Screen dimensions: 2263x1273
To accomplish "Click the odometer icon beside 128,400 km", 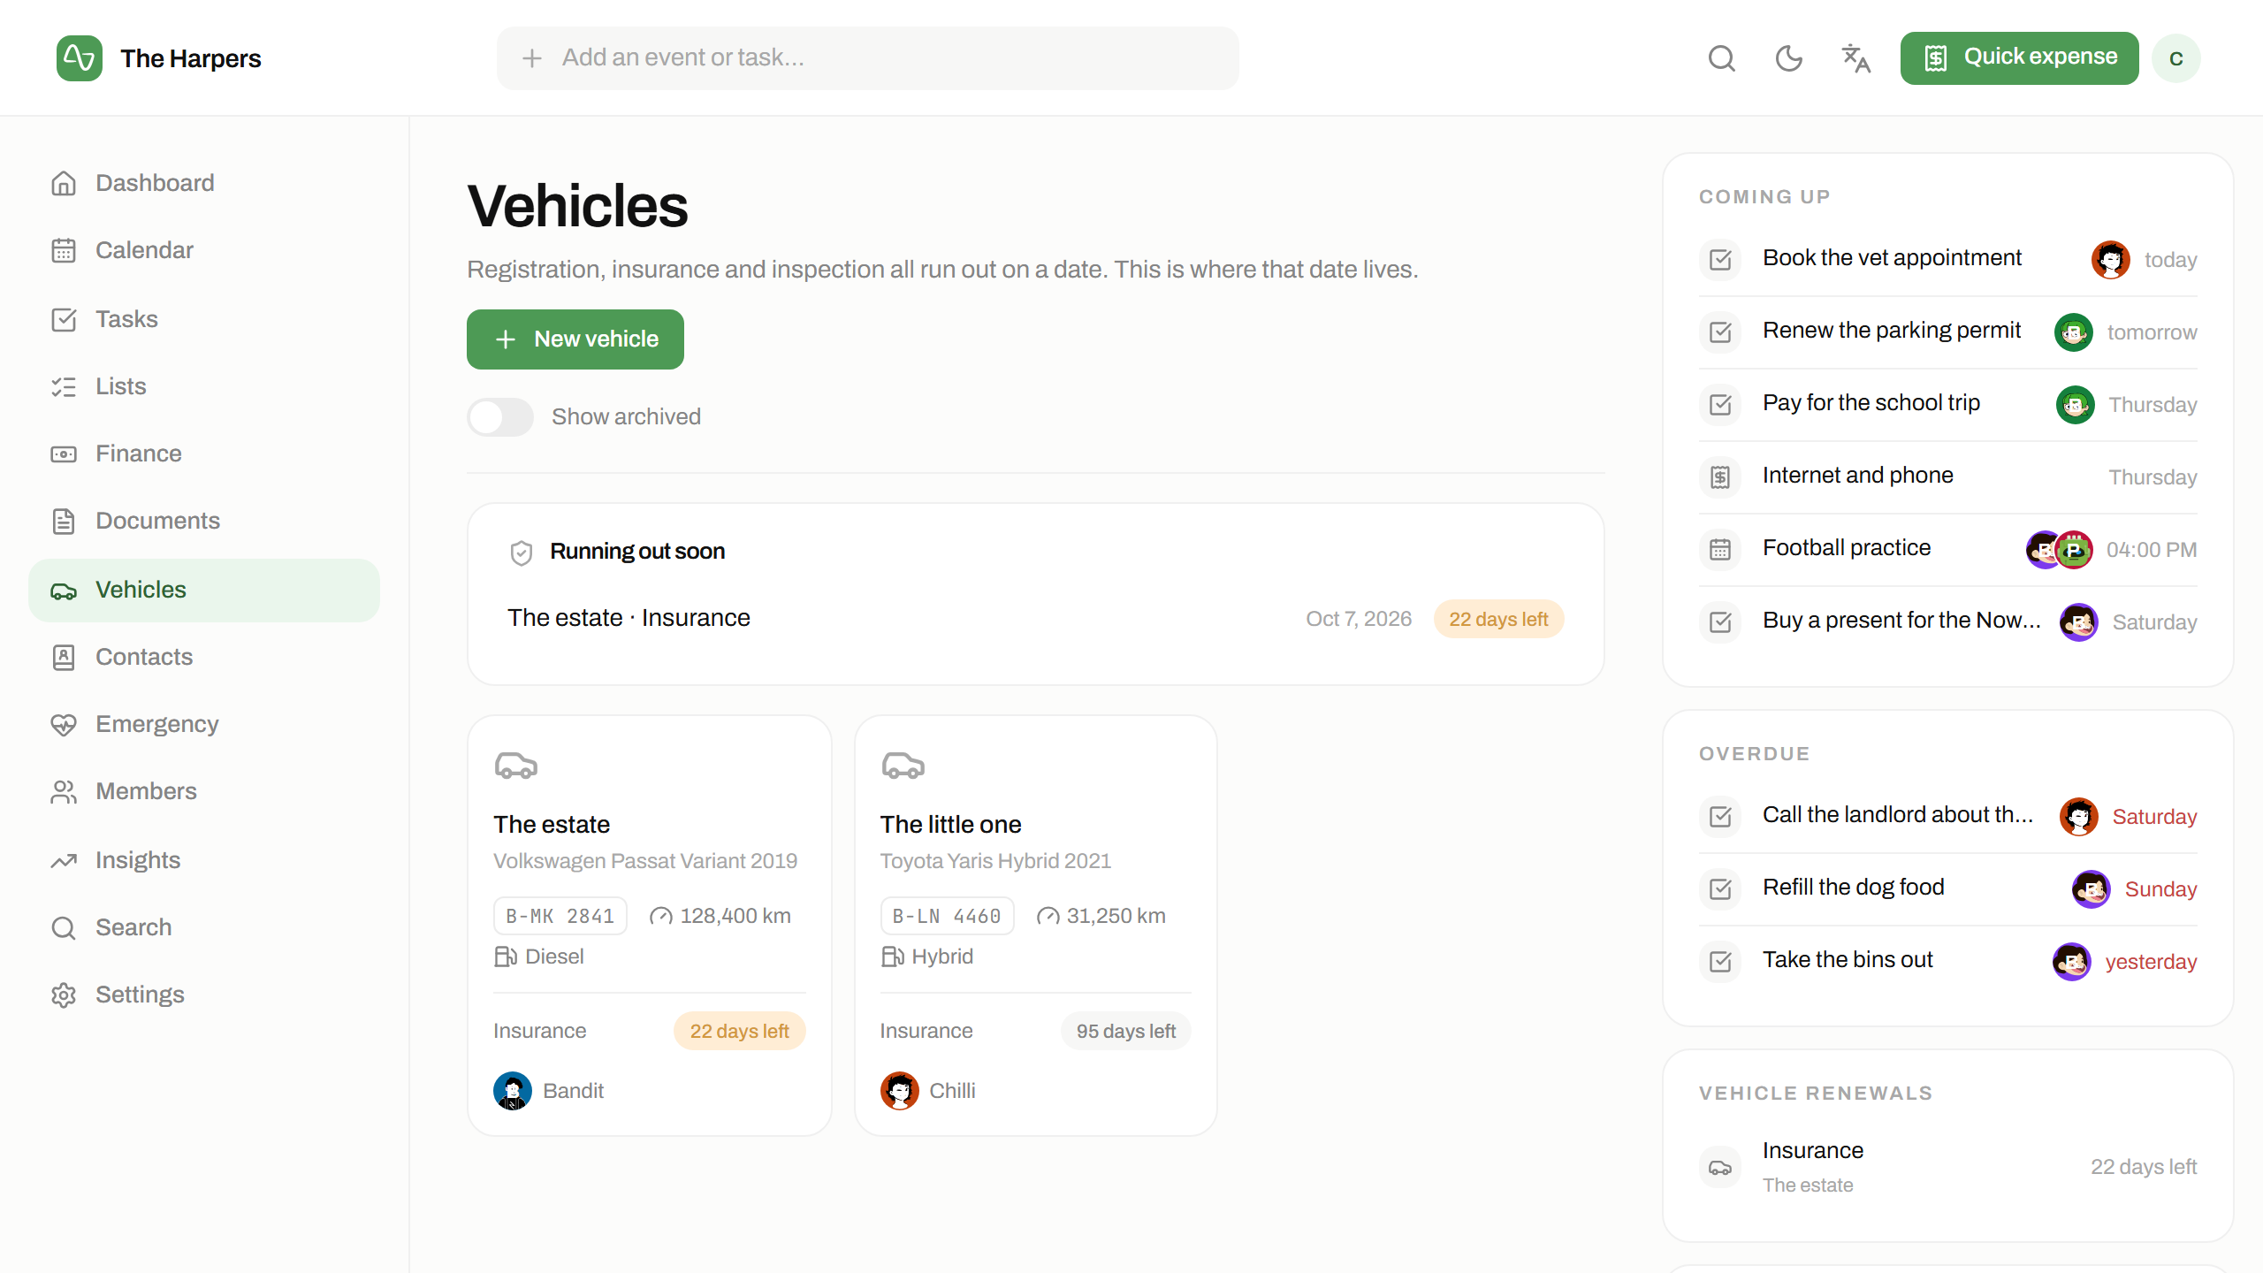I will tap(661, 917).
